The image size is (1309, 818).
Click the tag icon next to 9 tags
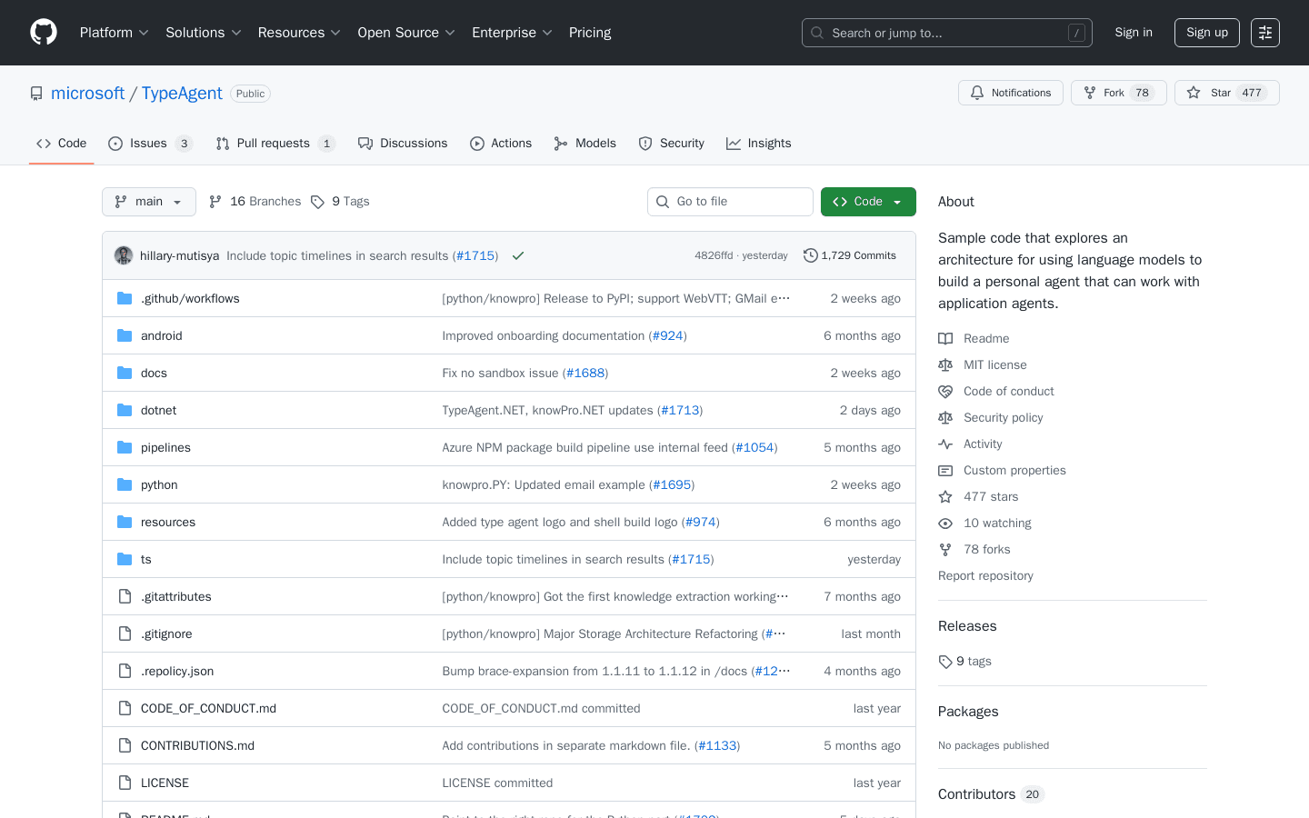coord(944,661)
